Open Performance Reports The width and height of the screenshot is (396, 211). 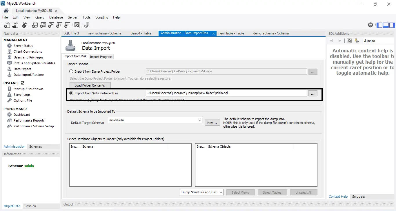(x=29, y=120)
